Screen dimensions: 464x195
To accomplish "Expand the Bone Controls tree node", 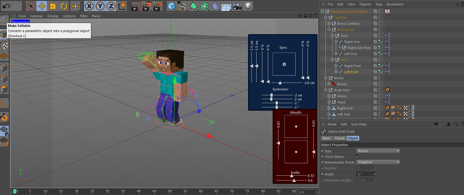I will pyautogui.click(x=329, y=24).
